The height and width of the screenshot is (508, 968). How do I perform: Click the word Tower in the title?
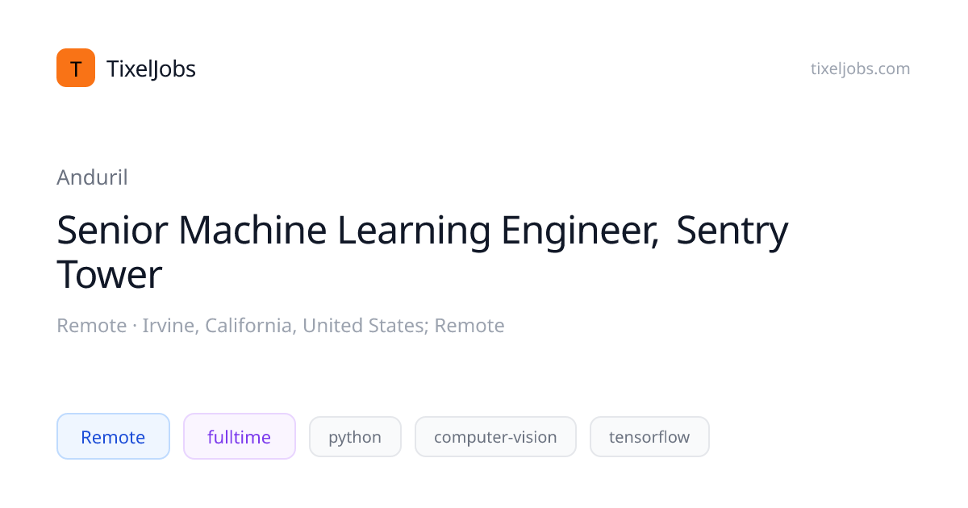pos(110,275)
